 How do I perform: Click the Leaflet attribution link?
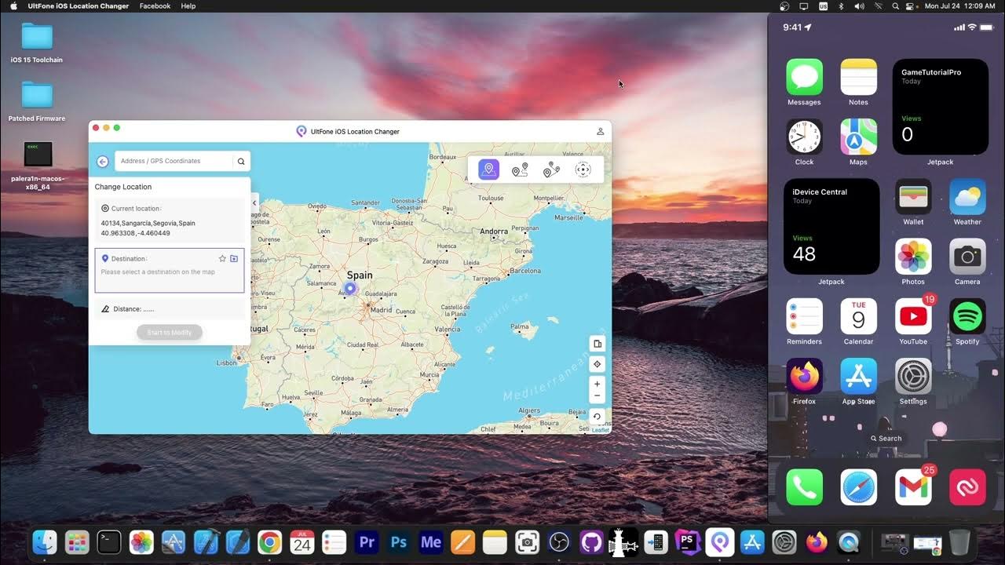(601, 430)
